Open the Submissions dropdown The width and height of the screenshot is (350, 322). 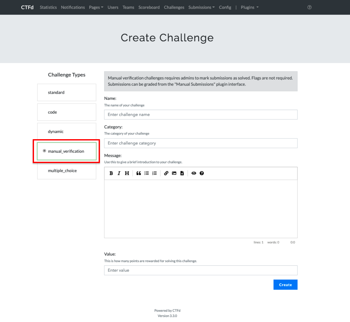coord(201,7)
